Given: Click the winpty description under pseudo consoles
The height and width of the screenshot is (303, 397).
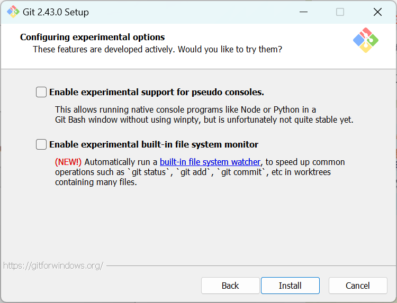Looking at the screenshot, I should click(204, 120).
